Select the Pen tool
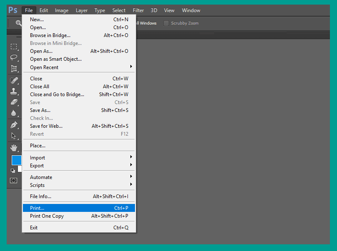Screen dimensions: 337x251 click(14, 125)
